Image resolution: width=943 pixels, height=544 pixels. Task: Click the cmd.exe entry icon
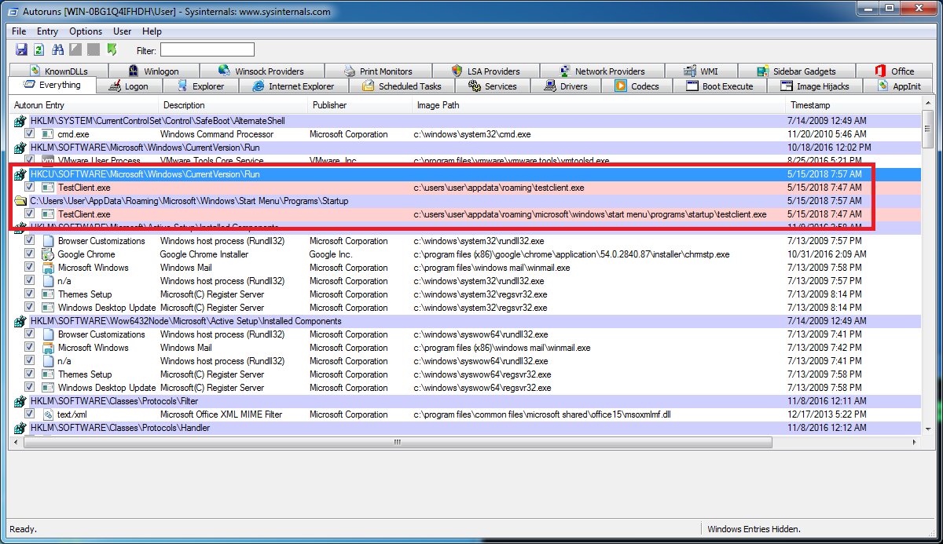[x=48, y=134]
